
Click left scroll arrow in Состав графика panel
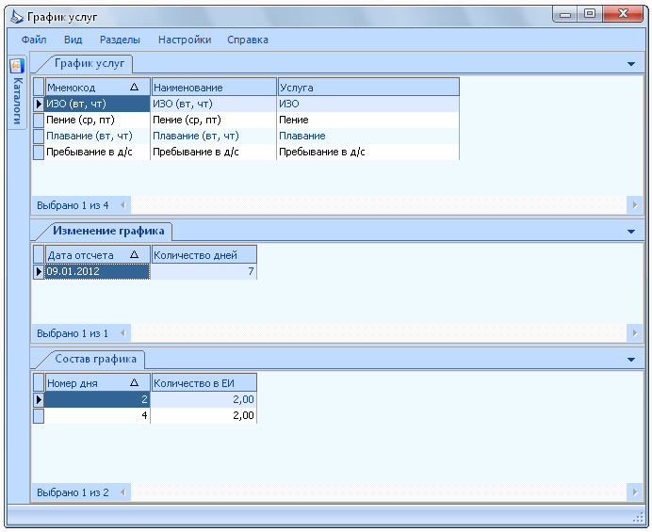pos(122,492)
